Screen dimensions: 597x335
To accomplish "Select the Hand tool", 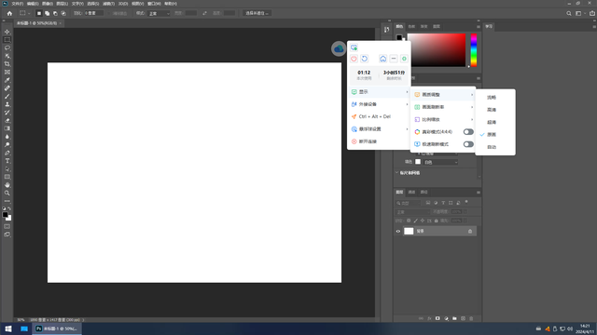I will [7, 185].
